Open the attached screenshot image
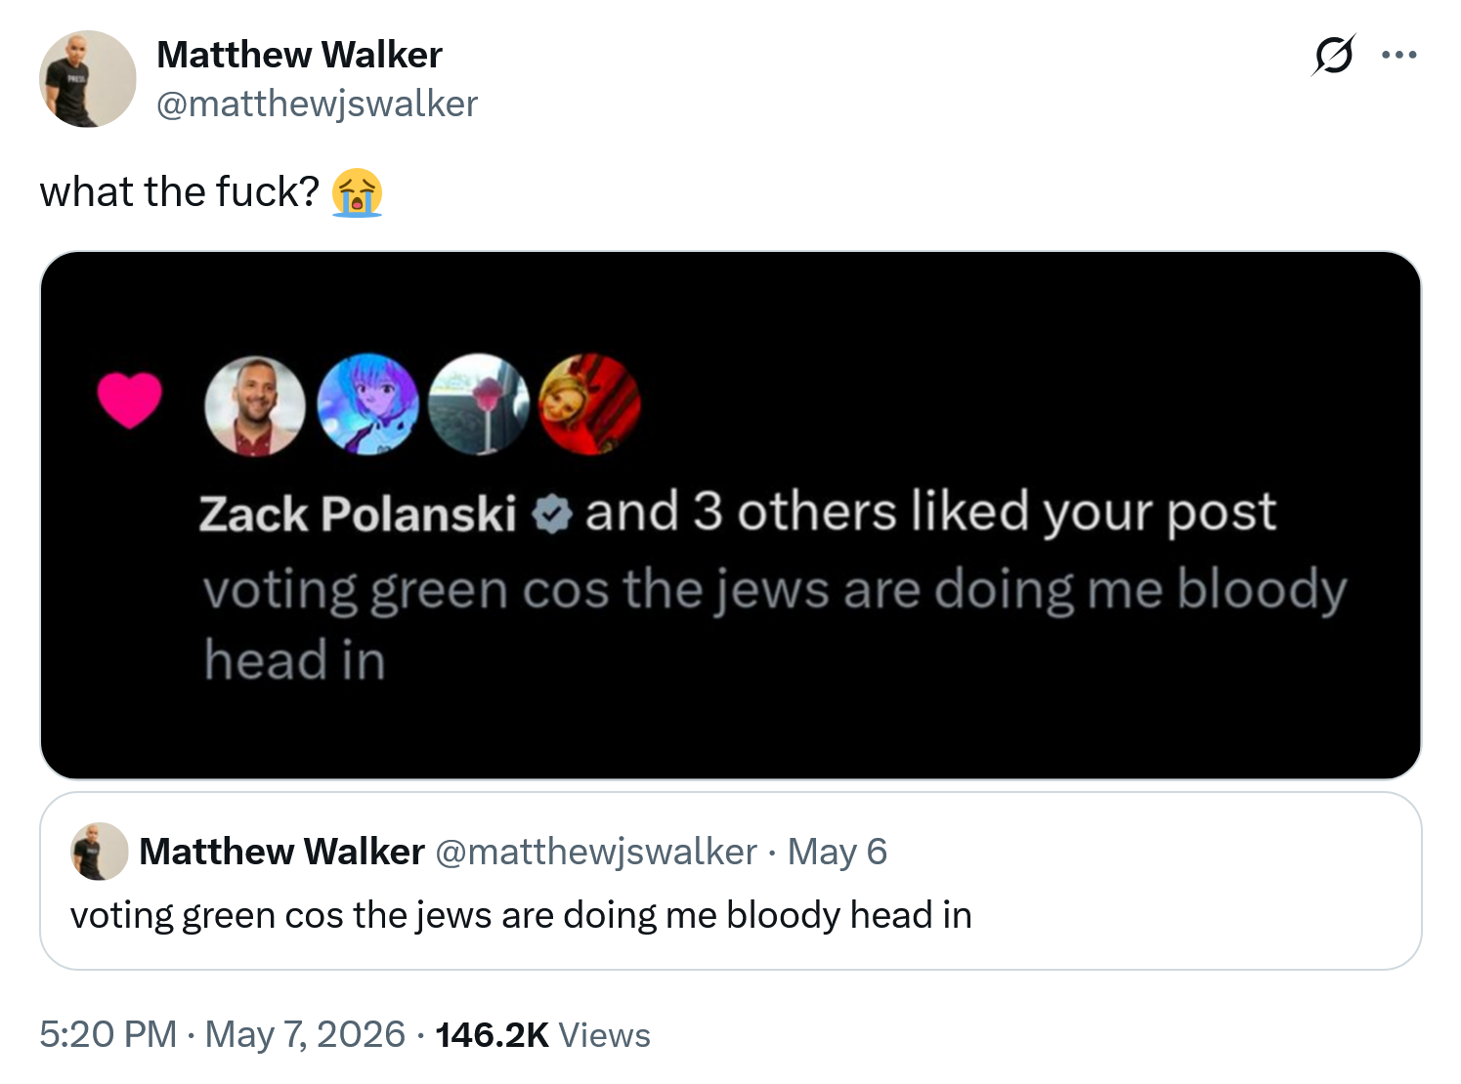The width and height of the screenshot is (1461, 1084). (x=730, y=516)
